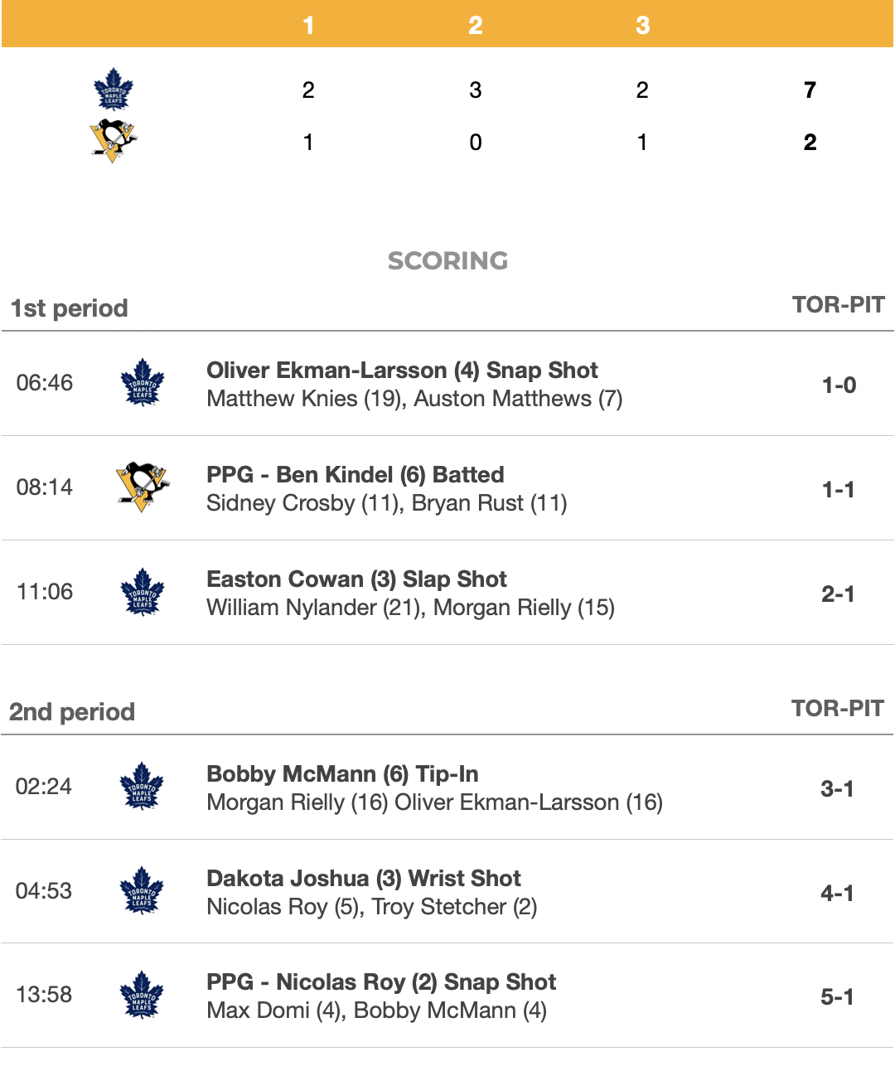
Task: Click the 2nd period section heading
Action: 72,712
